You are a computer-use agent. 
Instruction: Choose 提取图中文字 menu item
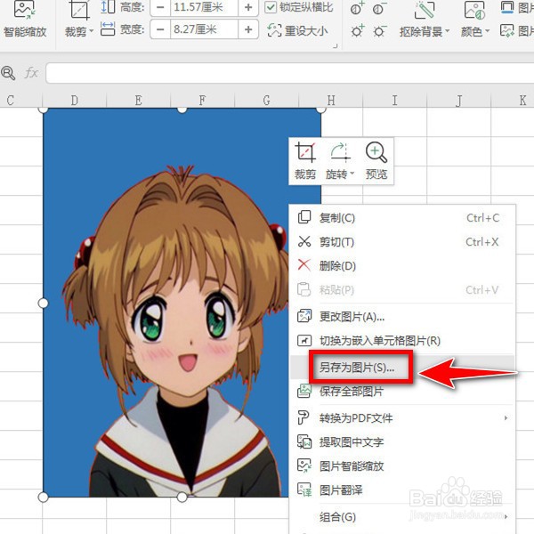click(402, 442)
